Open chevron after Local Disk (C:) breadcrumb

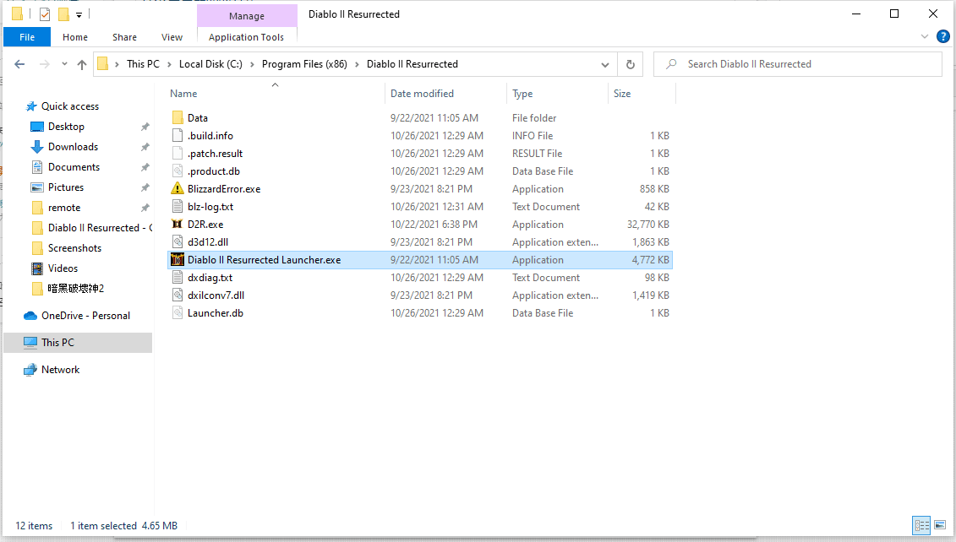pos(252,64)
